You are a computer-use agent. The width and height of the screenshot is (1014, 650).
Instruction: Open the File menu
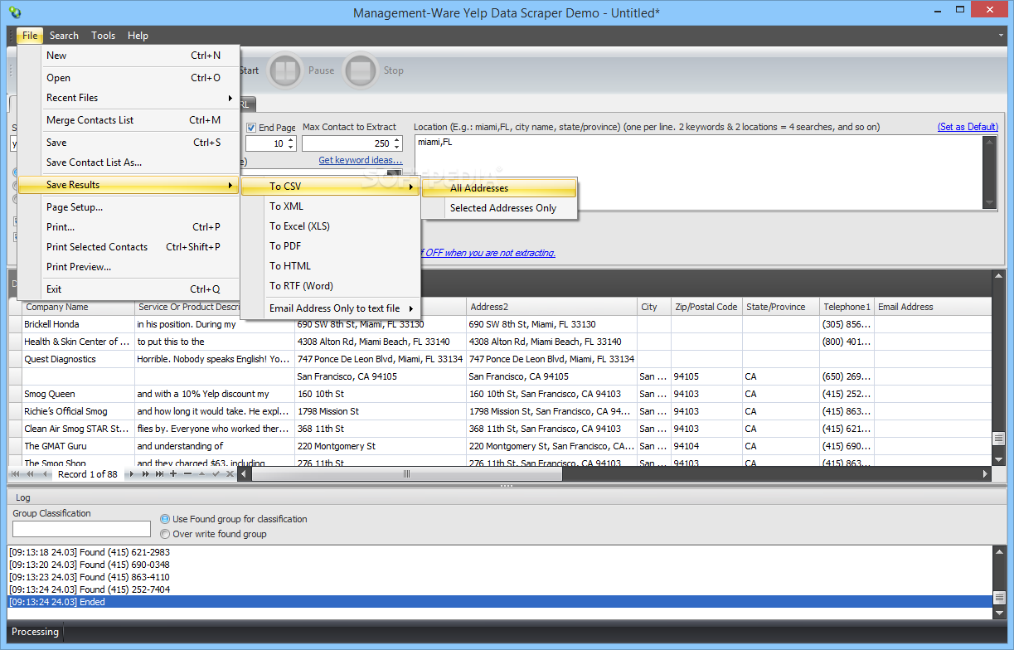30,36
